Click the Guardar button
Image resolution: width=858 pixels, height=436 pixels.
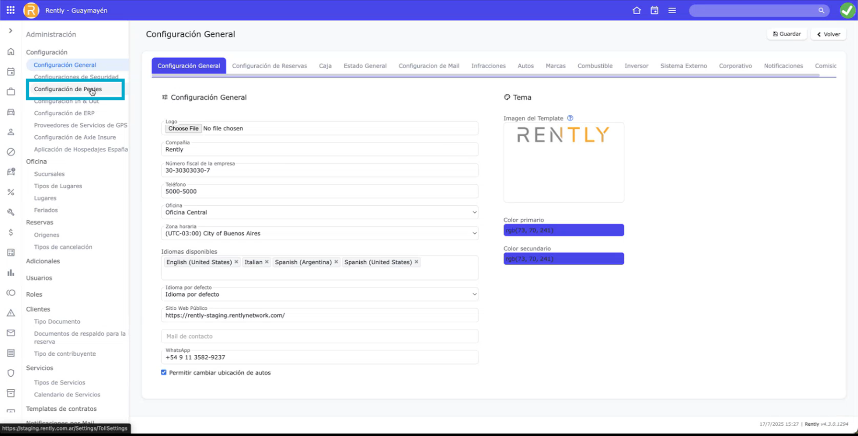[x=787, y=34]
